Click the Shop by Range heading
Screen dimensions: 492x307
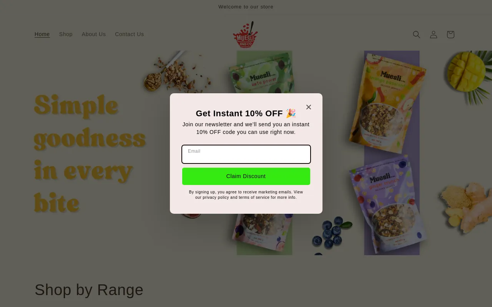(x=89, y=290)
